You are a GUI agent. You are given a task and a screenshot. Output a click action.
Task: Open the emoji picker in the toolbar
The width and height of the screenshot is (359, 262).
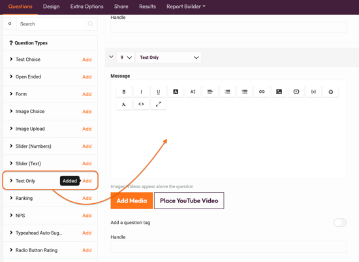point(331,91)
